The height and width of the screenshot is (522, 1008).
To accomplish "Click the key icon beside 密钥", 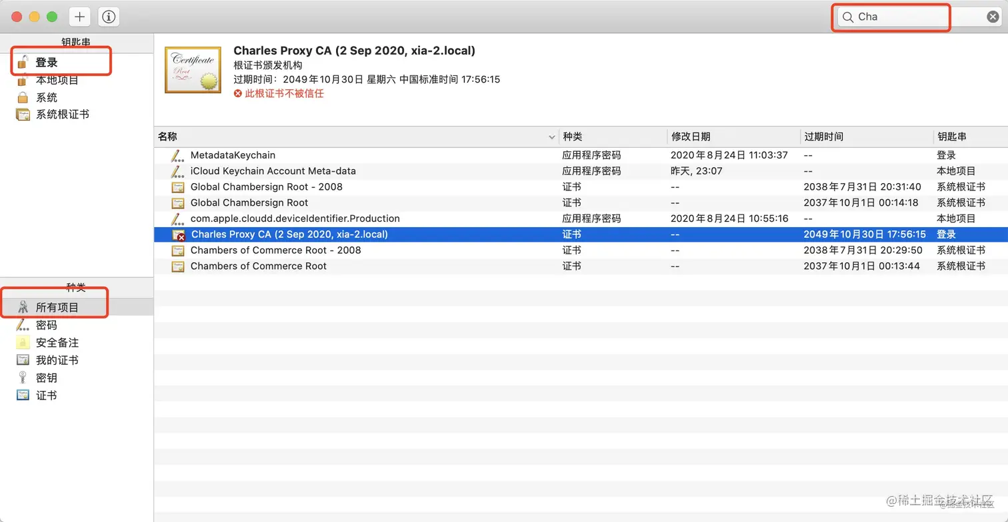I will point(23,378).
